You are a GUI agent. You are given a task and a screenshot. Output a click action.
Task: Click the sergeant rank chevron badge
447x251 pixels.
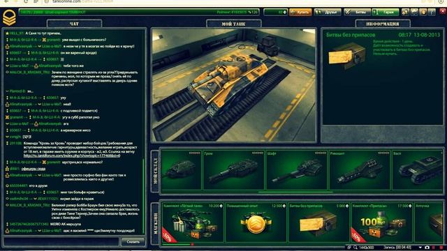coord(9,17)
